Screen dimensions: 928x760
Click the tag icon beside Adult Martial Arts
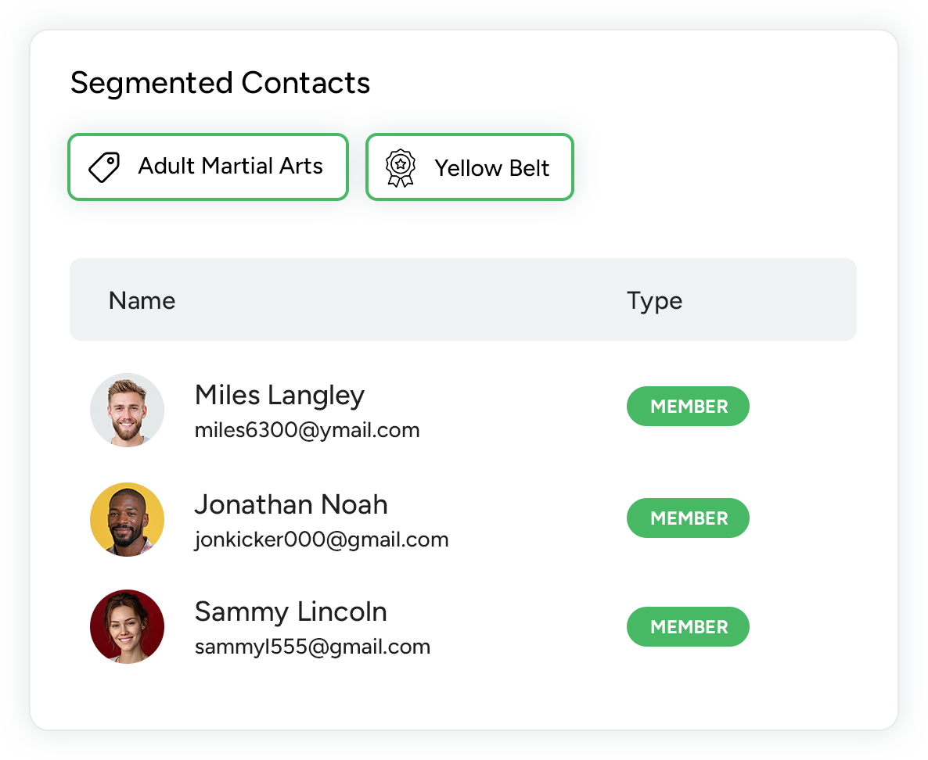tap(103, 167)
